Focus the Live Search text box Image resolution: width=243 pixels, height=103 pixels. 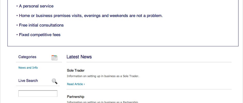click(x=38, y=93)
